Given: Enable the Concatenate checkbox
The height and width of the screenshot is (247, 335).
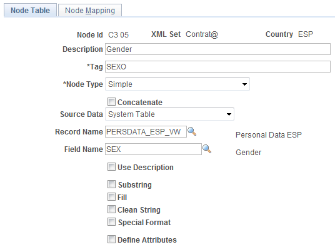Looking at the screenshot, I should [111, 102].
